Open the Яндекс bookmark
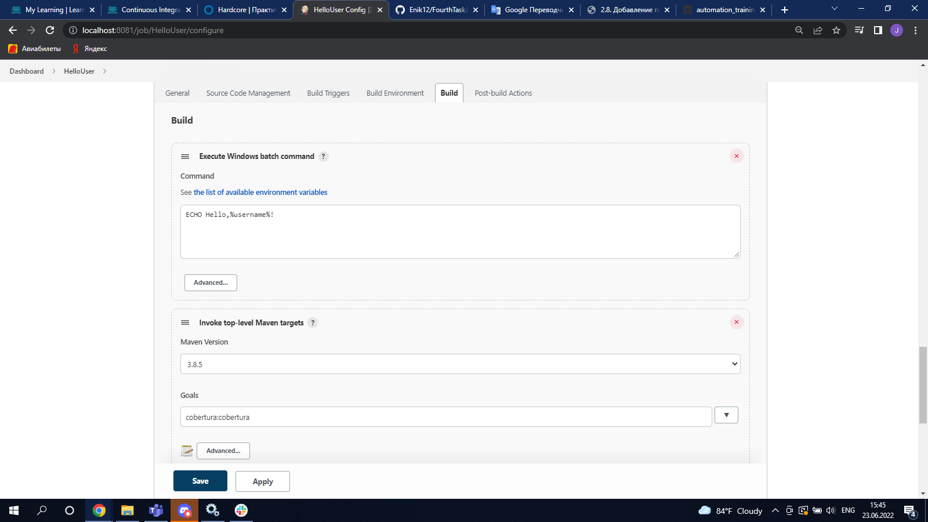Viewport: 928px width, 522px height. [90, 49]
